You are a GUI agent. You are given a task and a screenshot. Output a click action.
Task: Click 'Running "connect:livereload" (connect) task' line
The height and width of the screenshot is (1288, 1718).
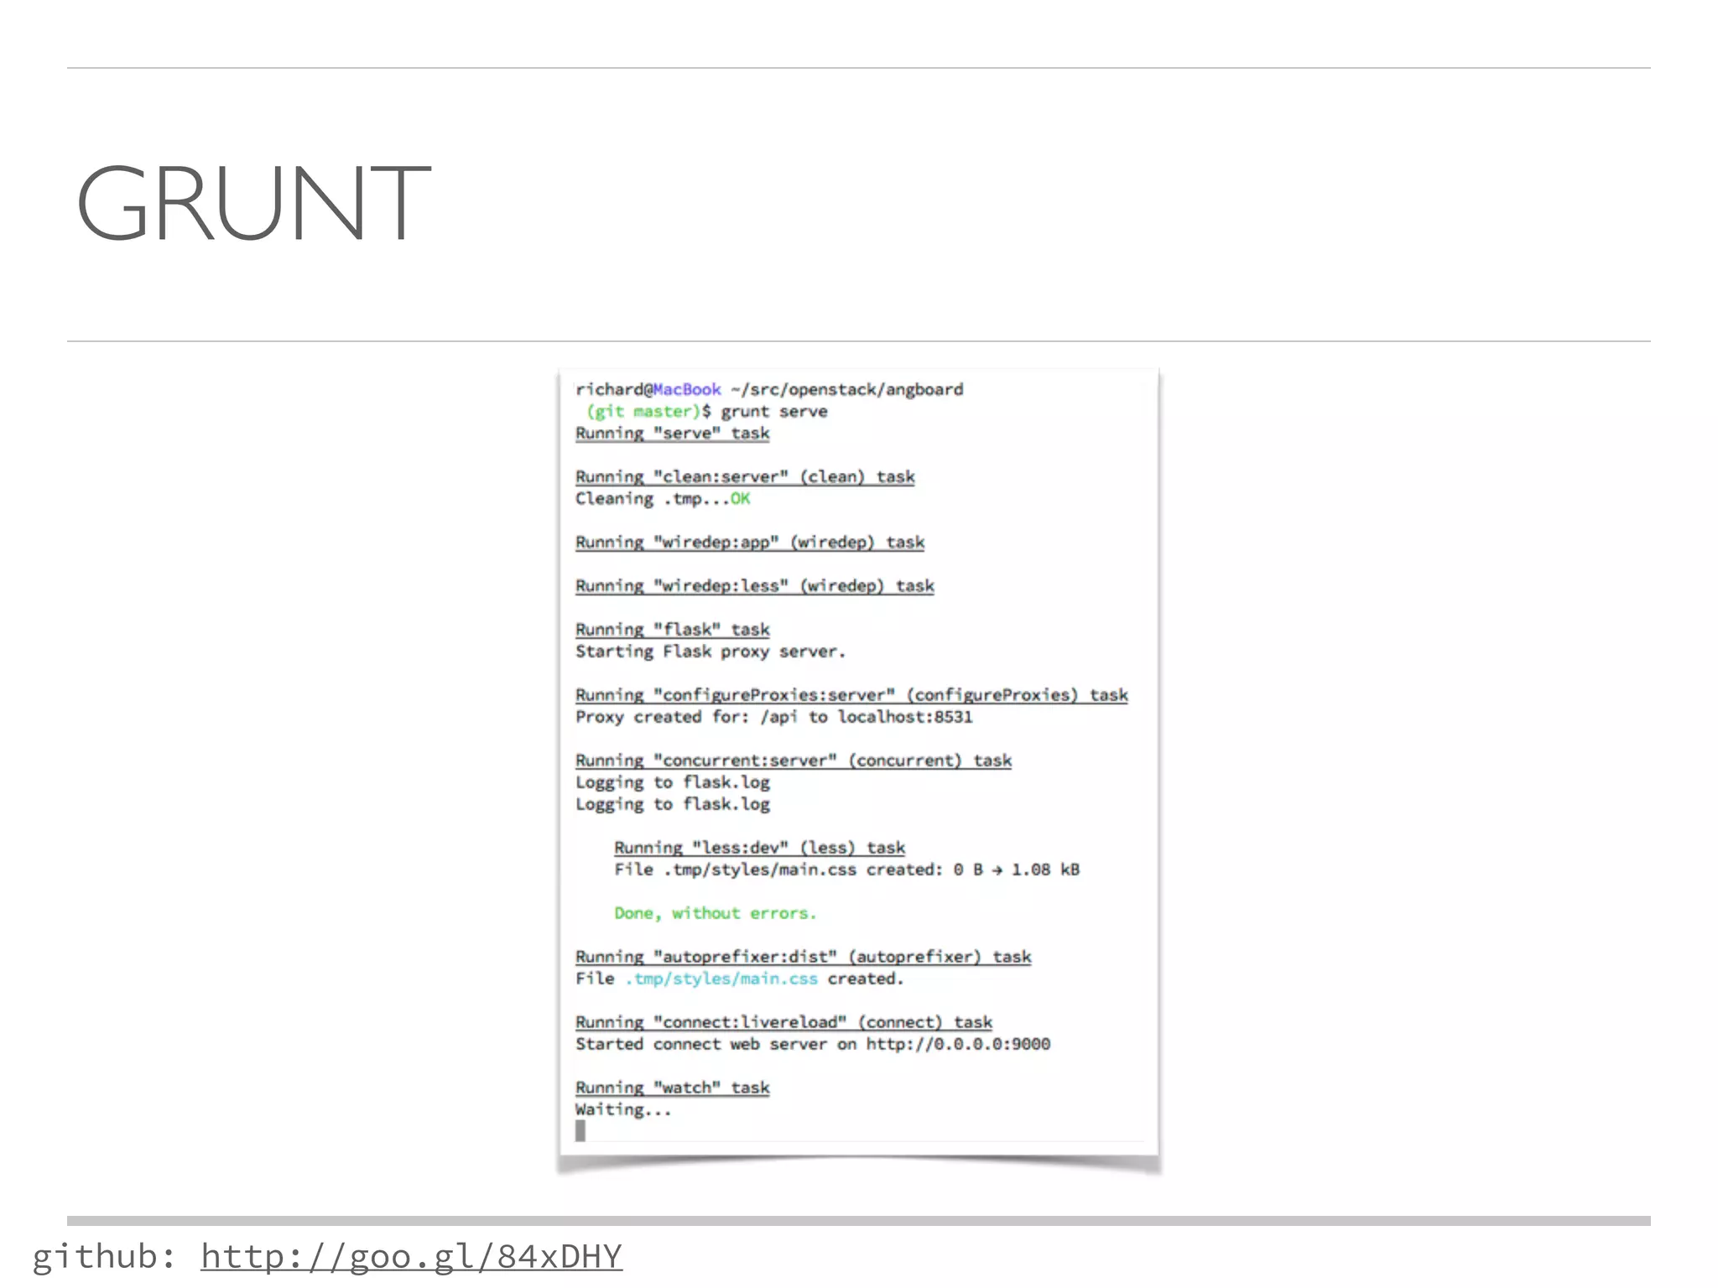784,1021
